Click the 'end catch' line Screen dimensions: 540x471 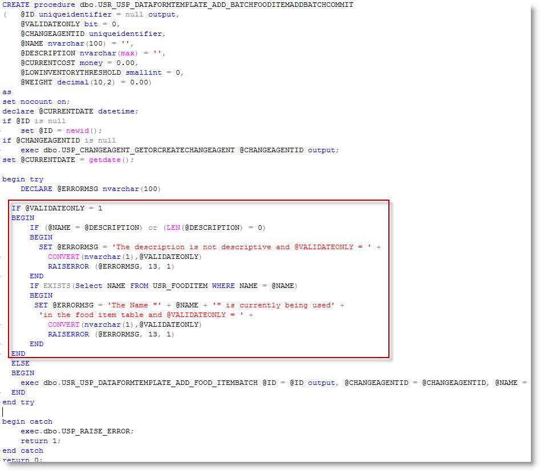pos(23,450)
